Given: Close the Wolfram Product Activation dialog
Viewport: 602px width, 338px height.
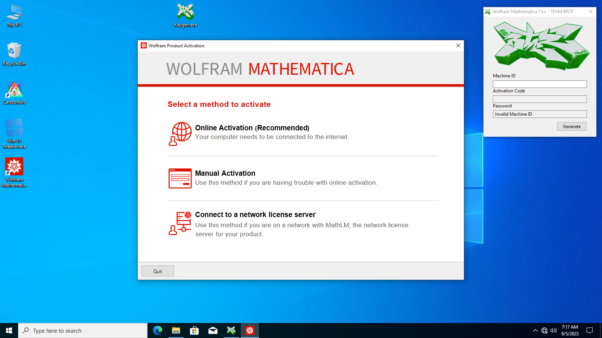Looking at the screenshot, I should [458, 45].
